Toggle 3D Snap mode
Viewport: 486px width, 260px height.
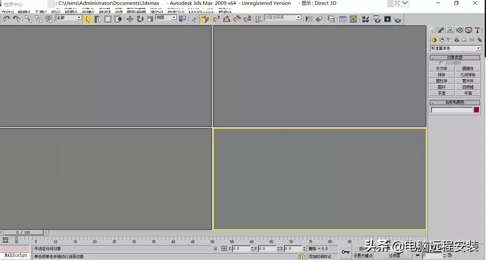coord(216,19)
